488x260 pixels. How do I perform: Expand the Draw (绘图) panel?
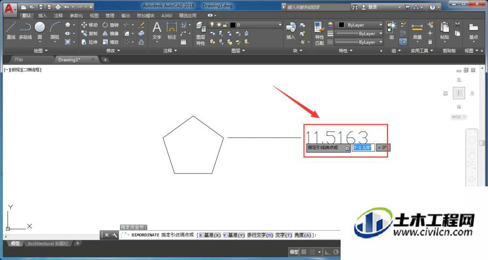pyautogui.click(x=41, y=50)
